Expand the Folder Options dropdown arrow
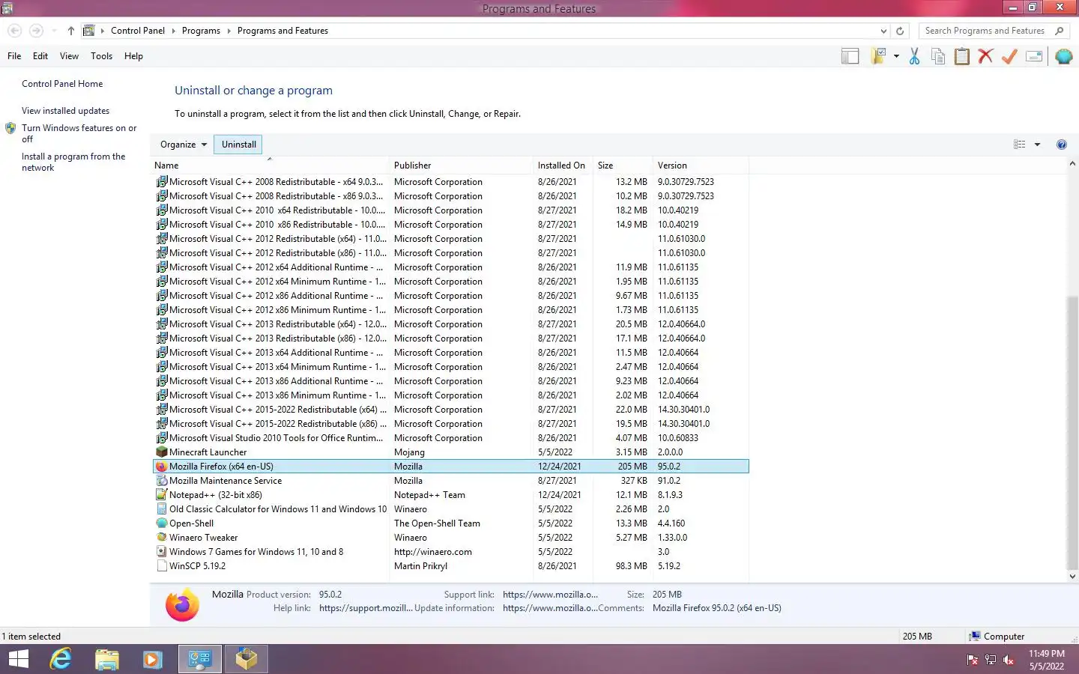 point(896,56)
